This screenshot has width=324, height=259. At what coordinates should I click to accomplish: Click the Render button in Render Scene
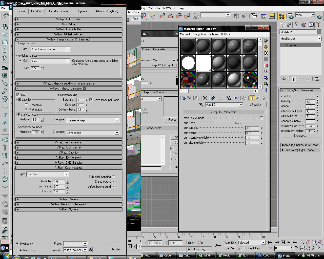click(115, 249)
